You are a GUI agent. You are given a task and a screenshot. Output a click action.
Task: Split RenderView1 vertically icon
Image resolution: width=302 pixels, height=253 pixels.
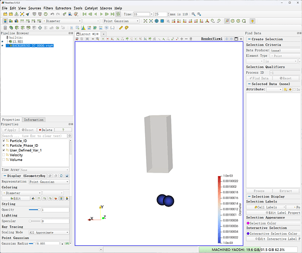coord(232,39)
